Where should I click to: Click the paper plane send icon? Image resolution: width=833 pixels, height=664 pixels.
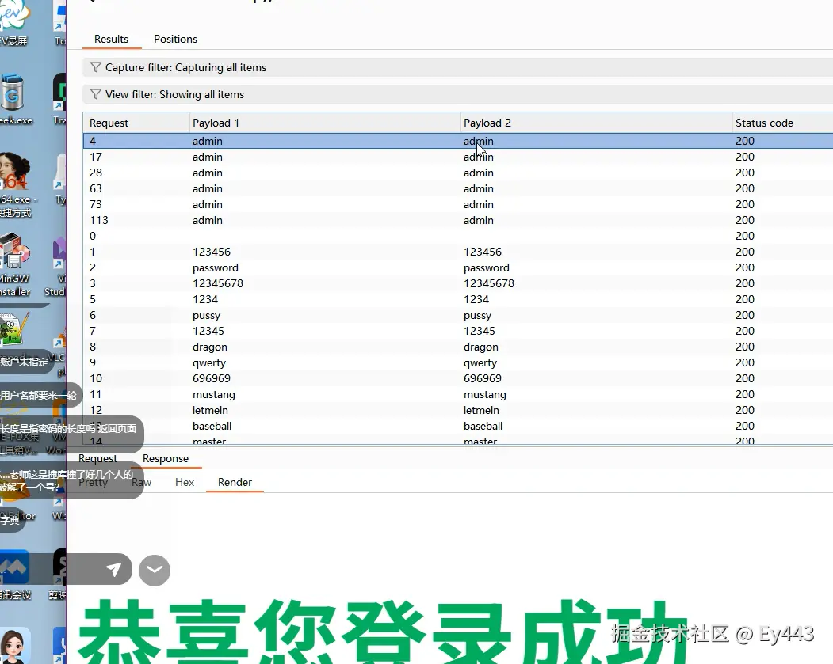click(113, 570)
